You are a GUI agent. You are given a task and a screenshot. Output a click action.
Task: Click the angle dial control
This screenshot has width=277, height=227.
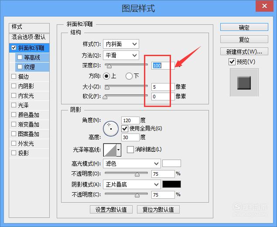coord(111,129)
